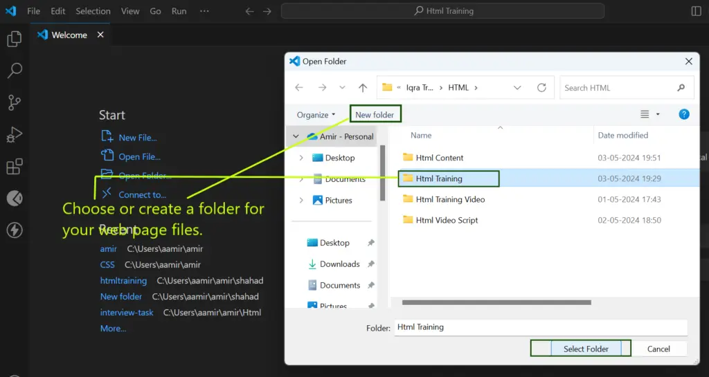Image resolution: width=709 pixels, height=377 pixels.
Task: Show hidden breadcrumb path chevrons
Action: point(399,88)
